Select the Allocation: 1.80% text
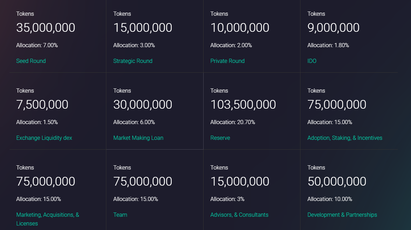The height and width of the screenshot is (230, 411). [328, 45]
